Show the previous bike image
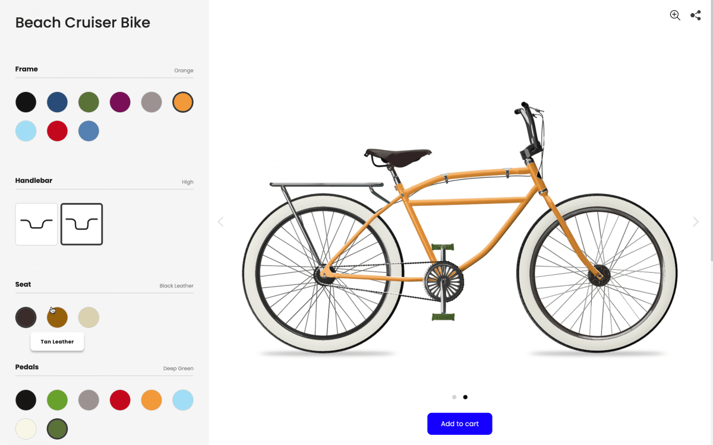 click(220, 222)
